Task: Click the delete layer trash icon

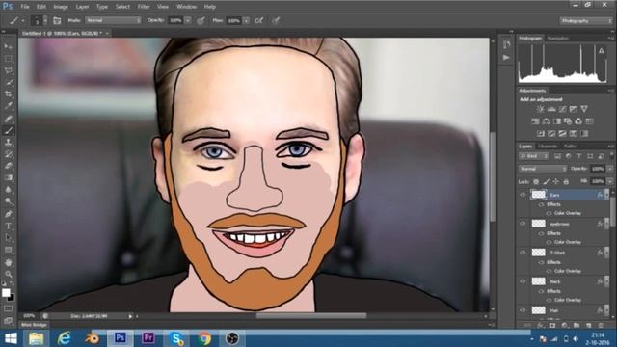Action: 601,326
